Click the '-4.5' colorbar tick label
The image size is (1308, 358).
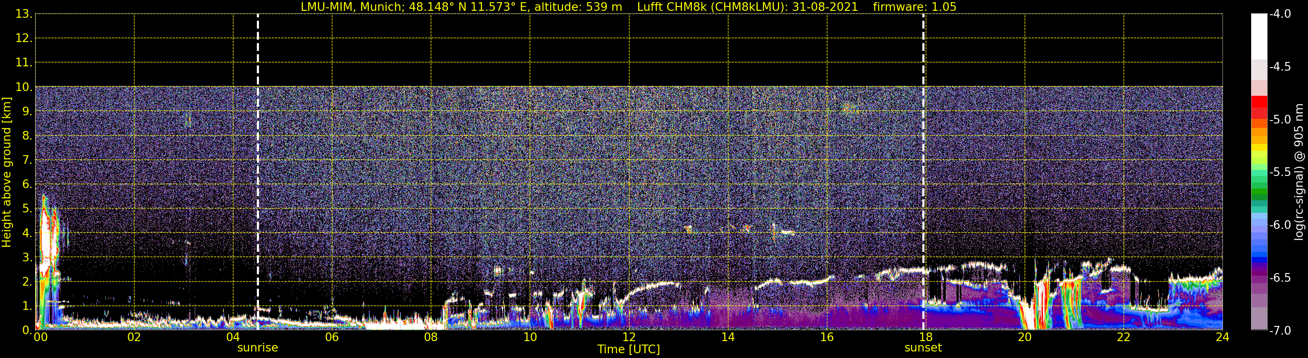click(x=1280, y=66)
